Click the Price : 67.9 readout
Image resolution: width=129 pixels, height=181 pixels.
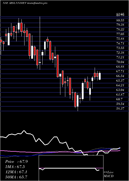tap(16, 162)
